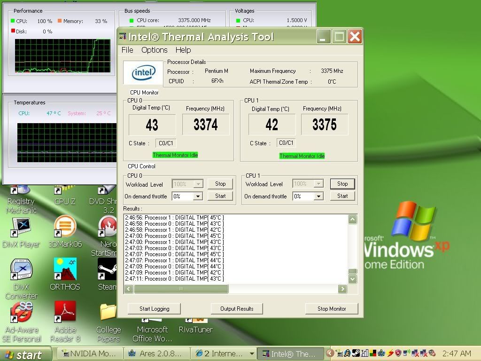Click the CPU 1 frequency value 3375

click(325, 125)
